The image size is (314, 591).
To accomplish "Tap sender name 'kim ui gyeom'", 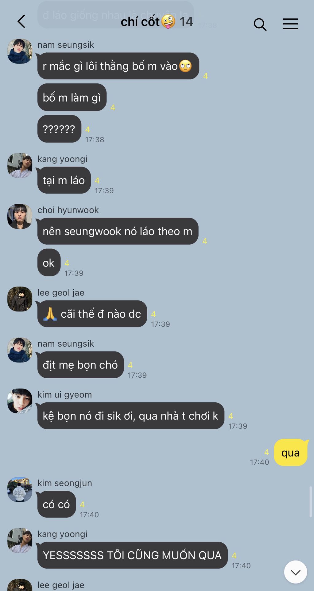I will point(64,395).
